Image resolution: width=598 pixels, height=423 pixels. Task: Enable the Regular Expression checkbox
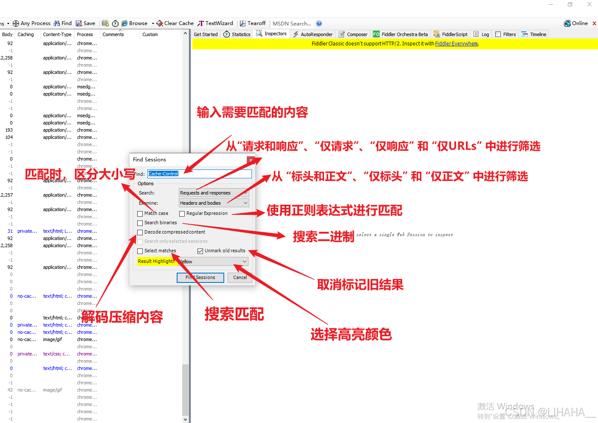(x=182, y=214)
